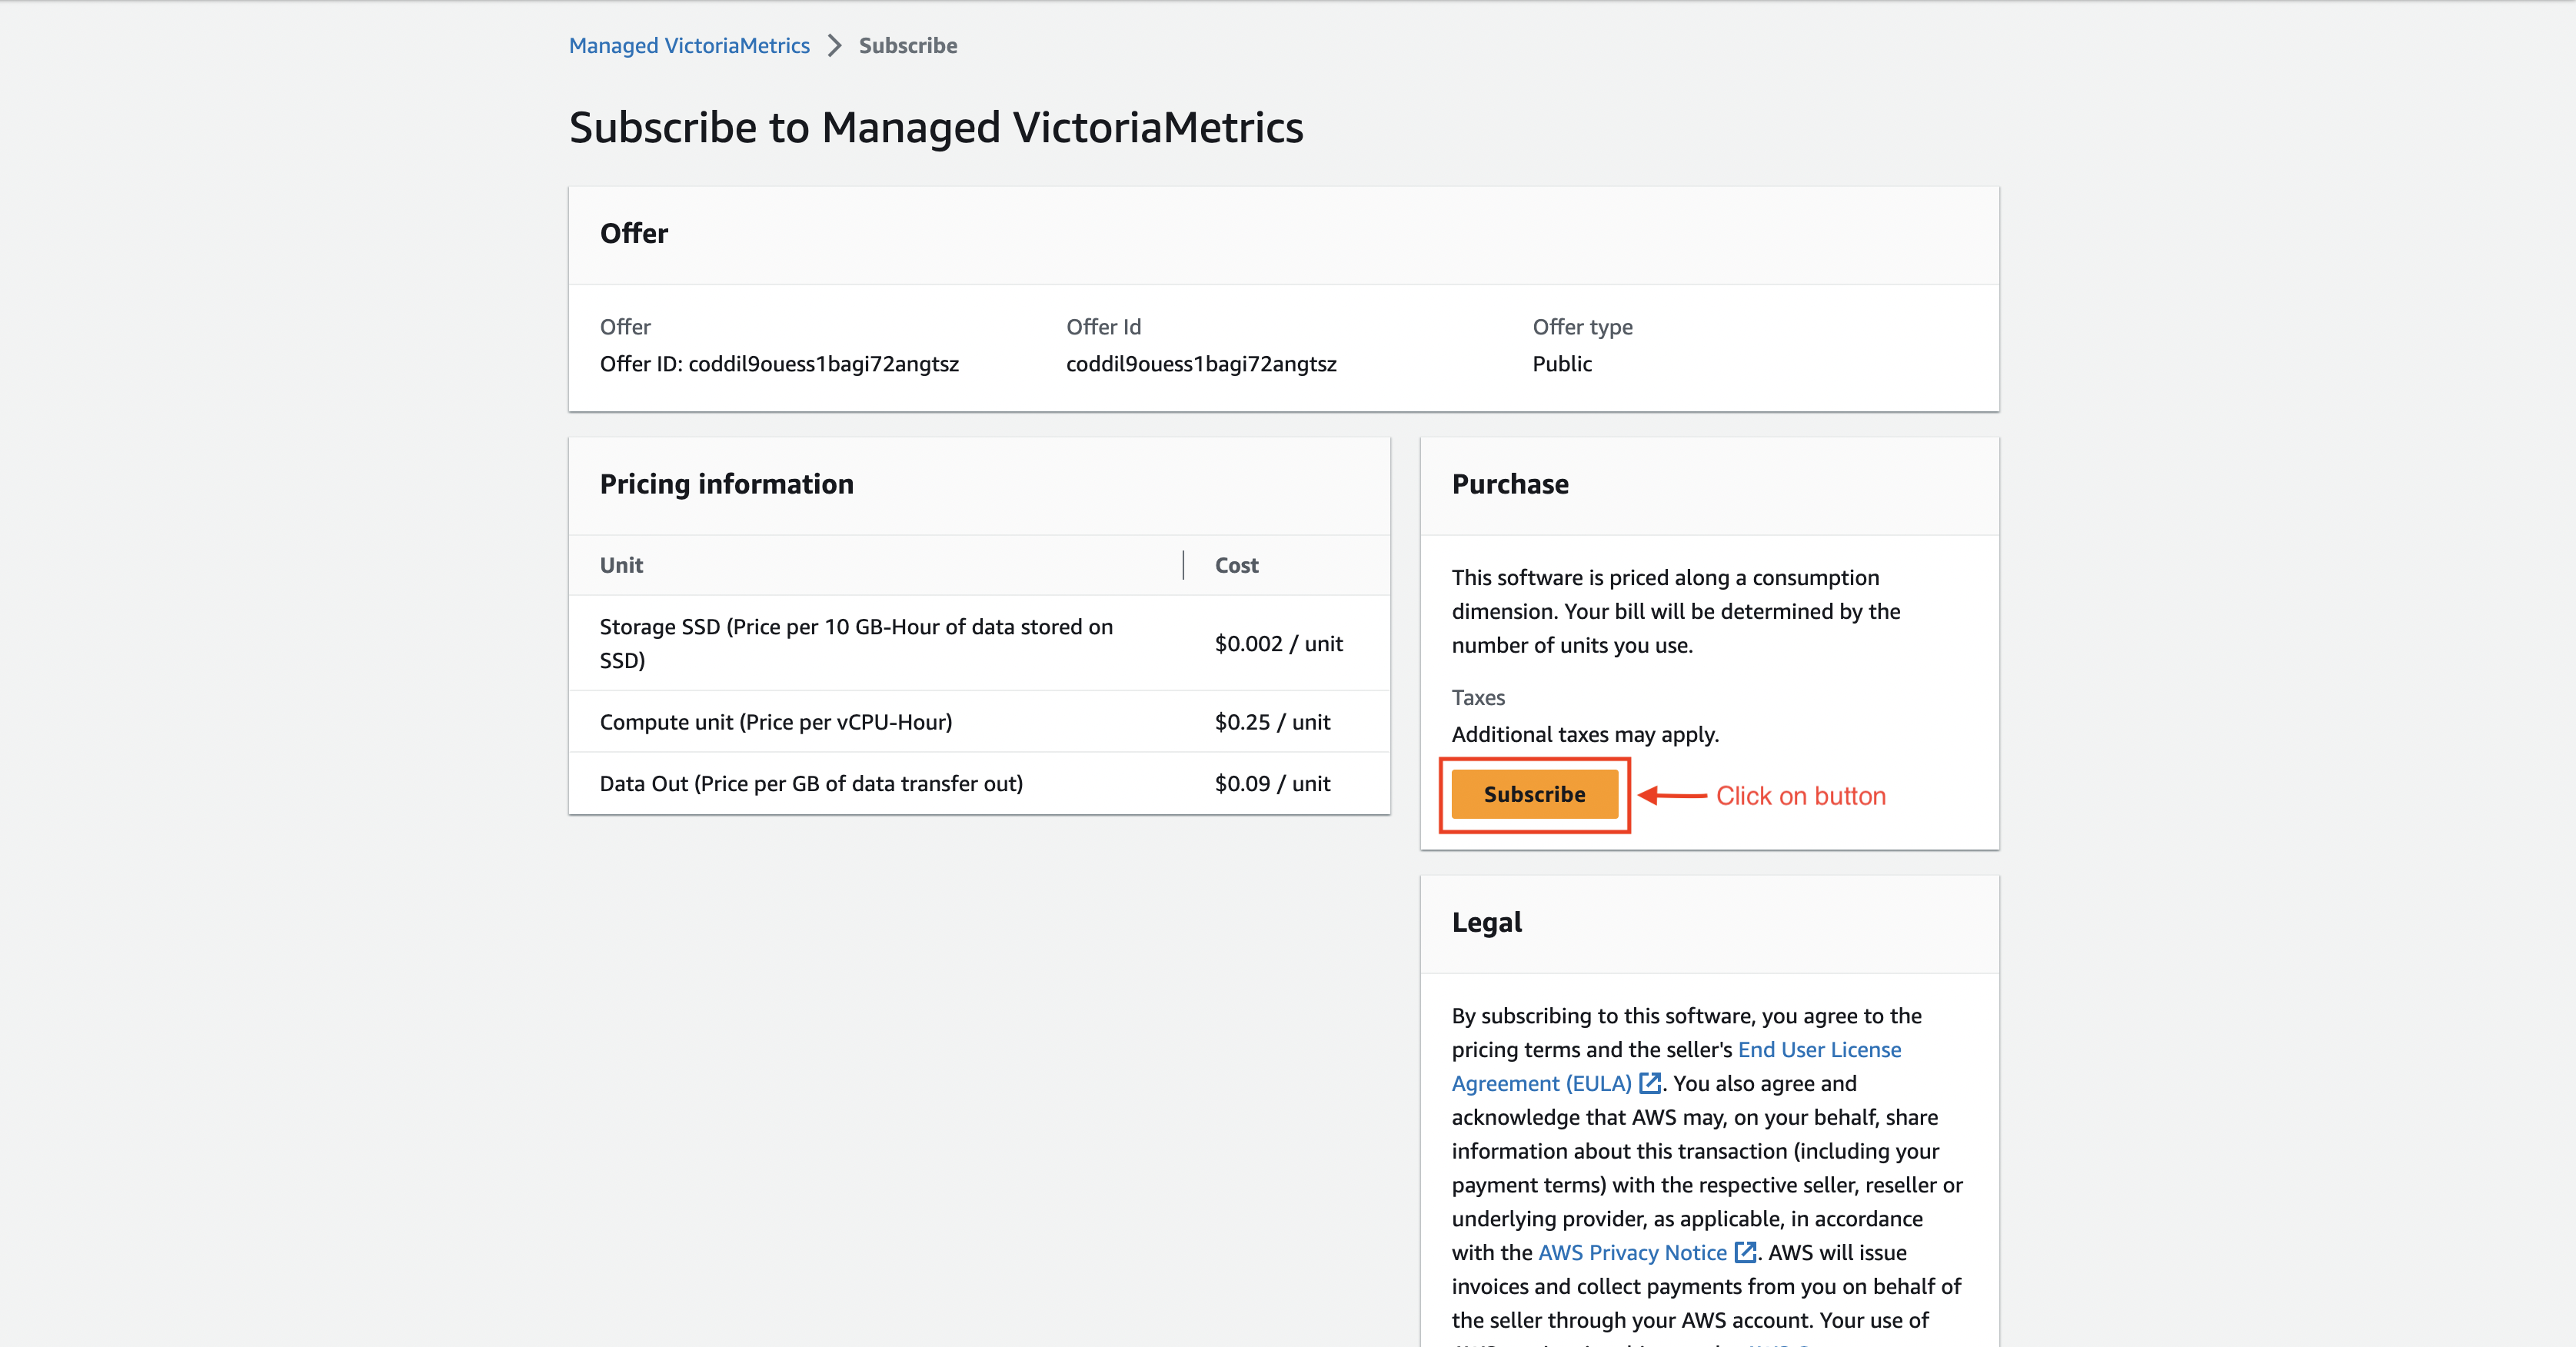Click external-link icon beside AWS Privacy Notice
The width and height of the screenshot is (2576, 1347).
(x=1745, y=1252)
